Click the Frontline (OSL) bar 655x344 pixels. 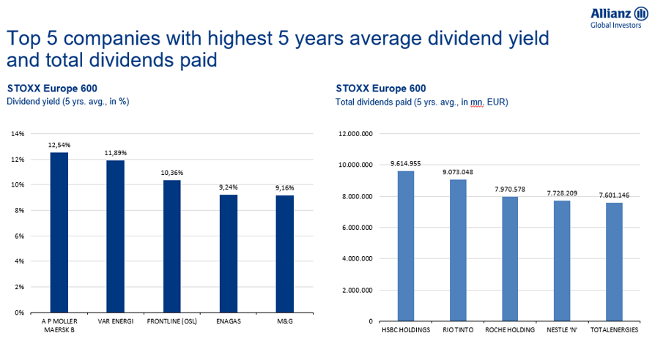point(172,246)
